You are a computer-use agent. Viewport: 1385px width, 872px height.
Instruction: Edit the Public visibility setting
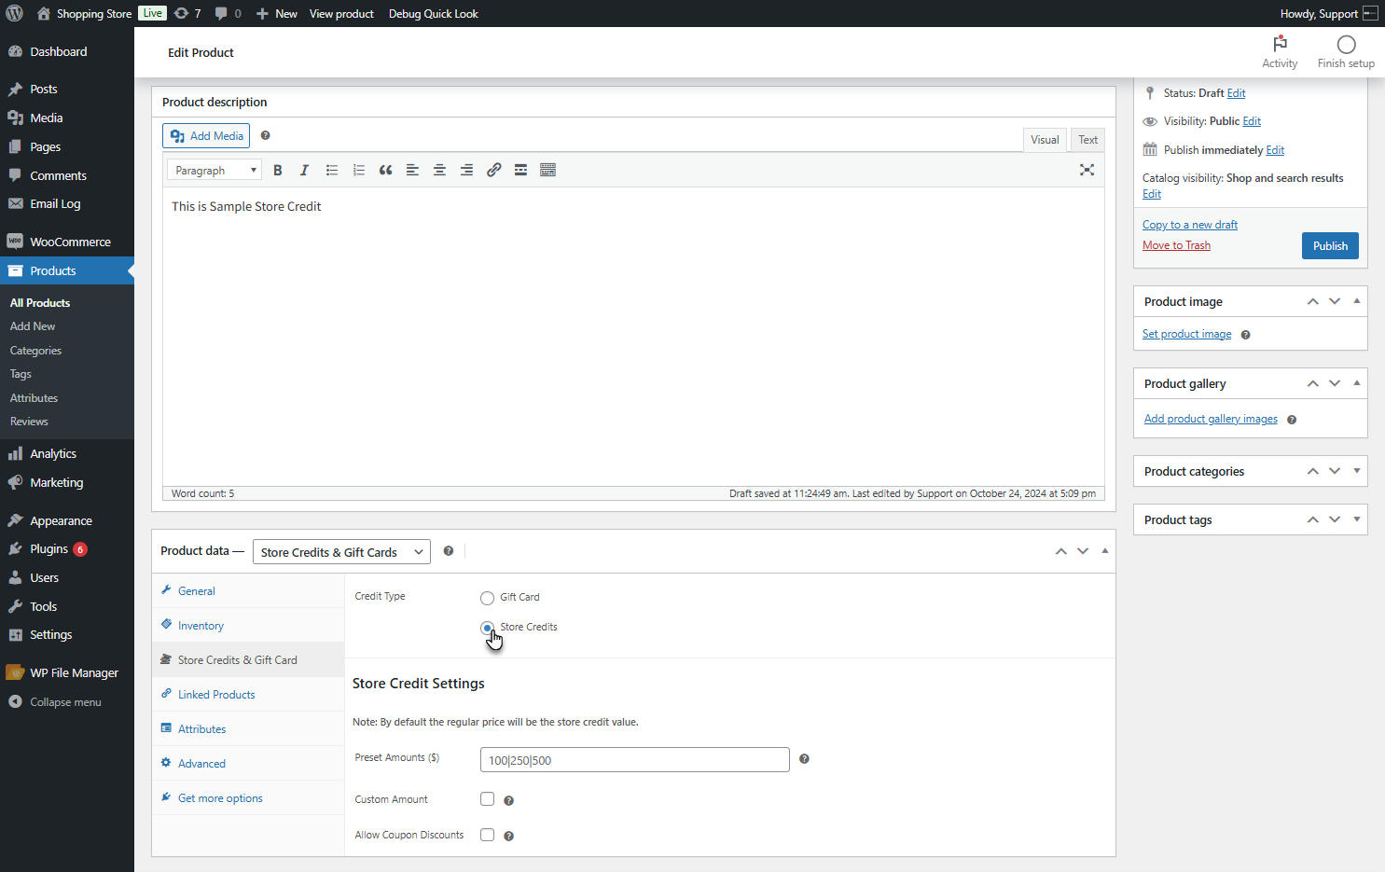(1252, 121)
